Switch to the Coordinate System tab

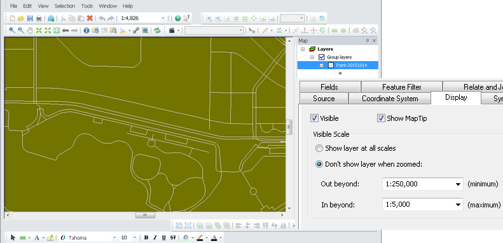coord(390,98)
